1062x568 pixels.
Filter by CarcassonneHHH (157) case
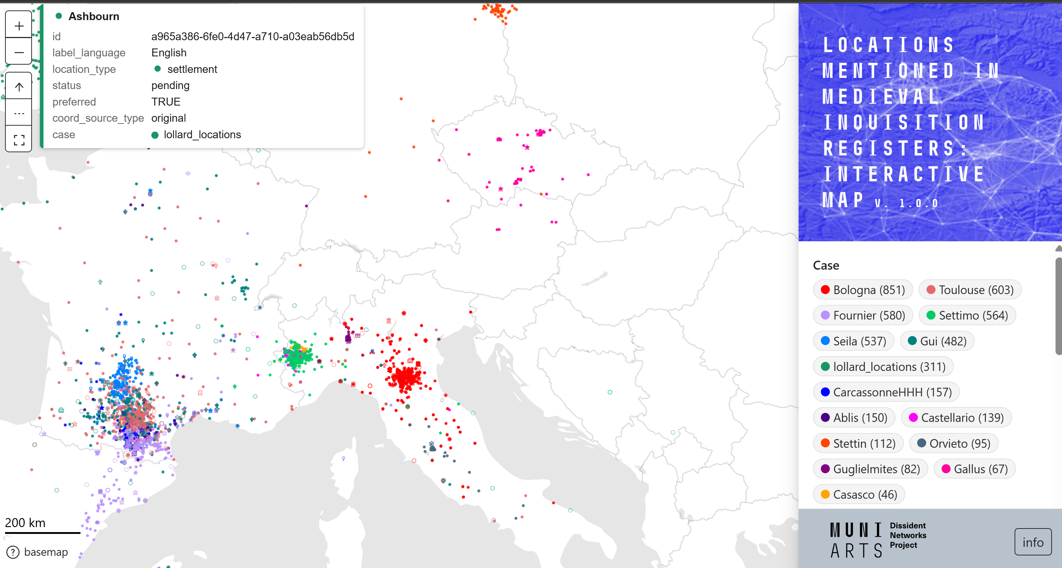(x=886, y=392)
